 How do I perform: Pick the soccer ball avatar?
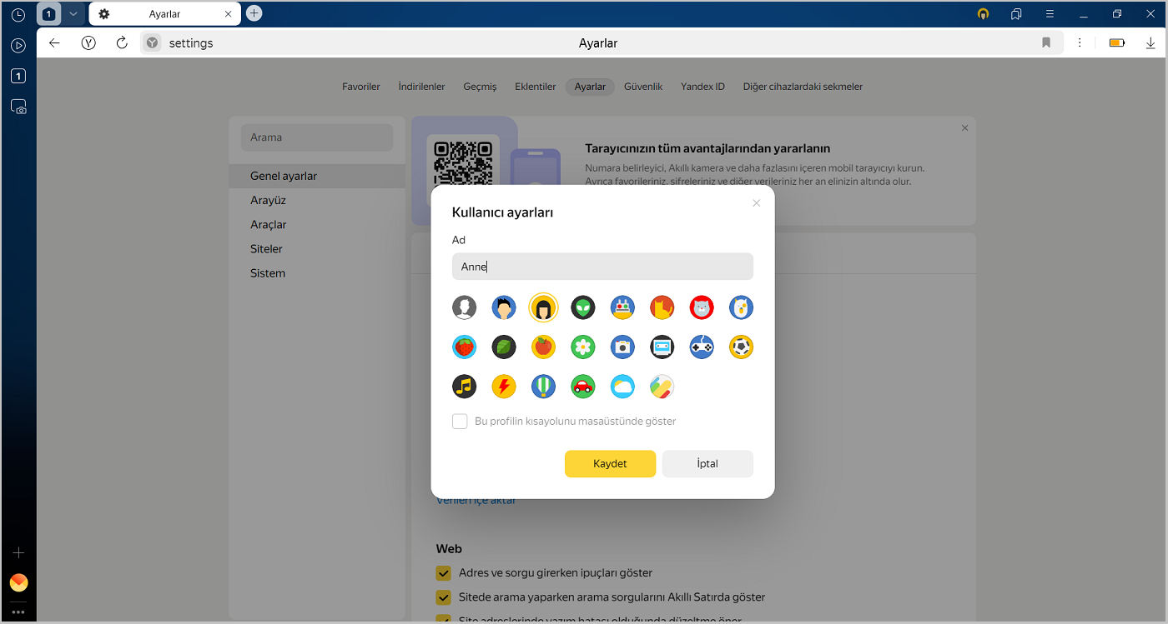coord(741,347)
